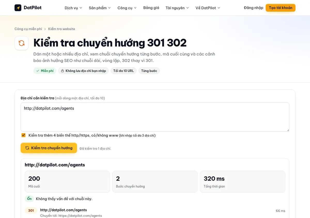Open the Sản phẩm dropdown menu
Image resolution: width=310 pixels, height=218 pixels.
pos(100,8)
